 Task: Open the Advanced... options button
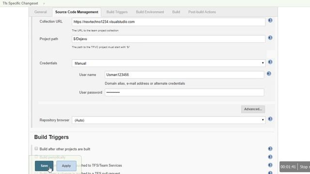coord(253,109)
